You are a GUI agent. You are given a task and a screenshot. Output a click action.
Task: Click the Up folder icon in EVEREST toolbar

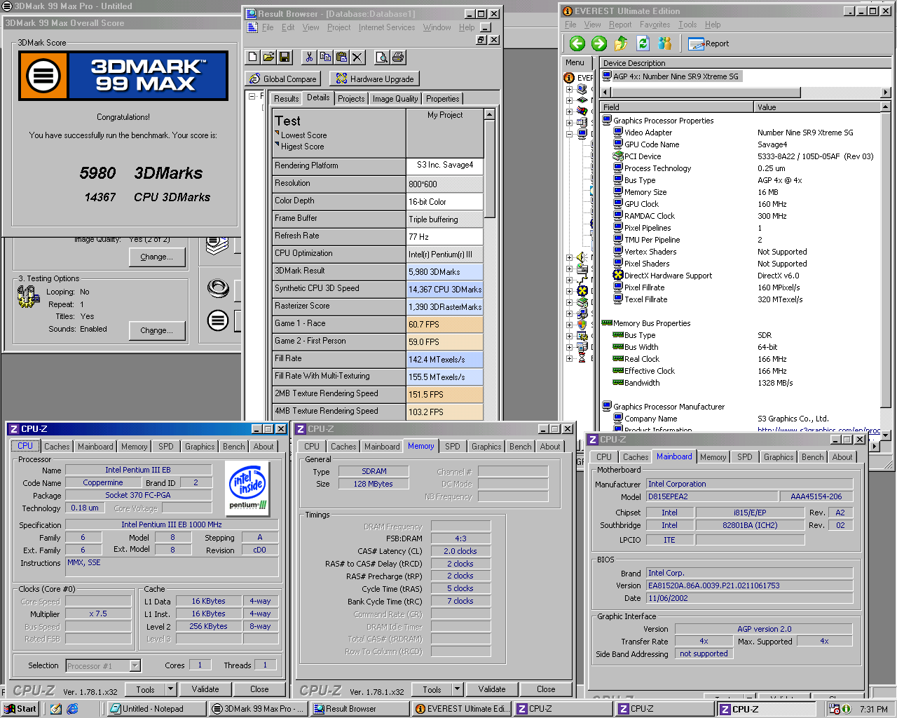(621, 43)
